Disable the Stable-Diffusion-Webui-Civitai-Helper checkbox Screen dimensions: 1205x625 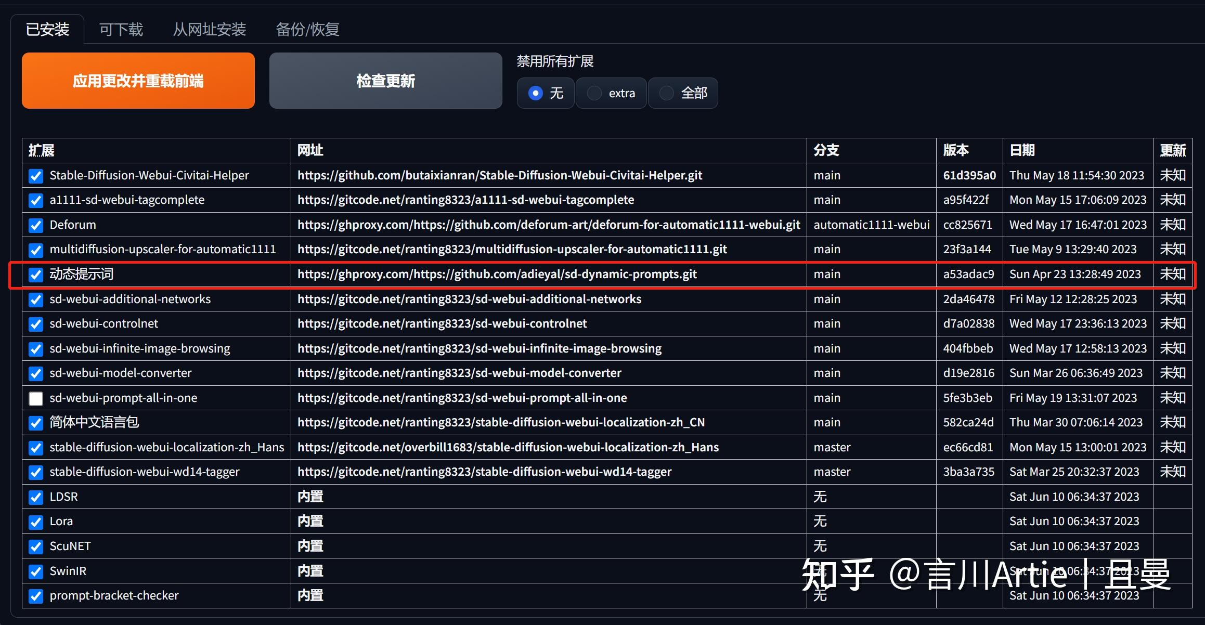35,176
